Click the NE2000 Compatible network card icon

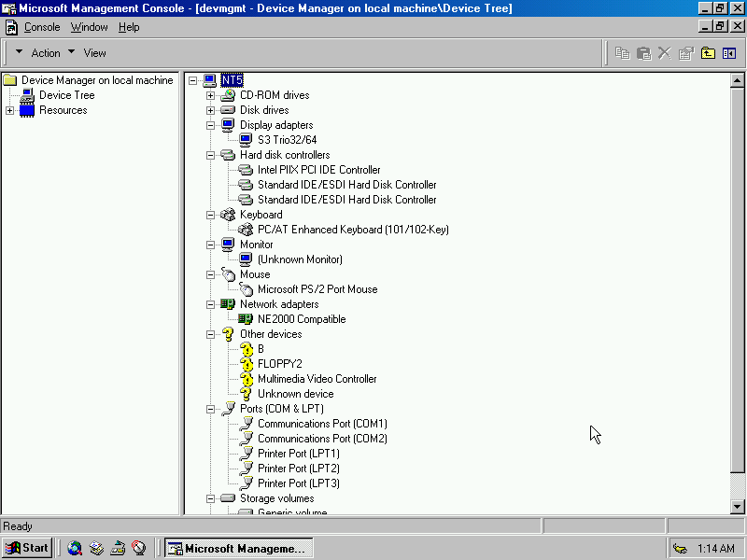(246, 319)
